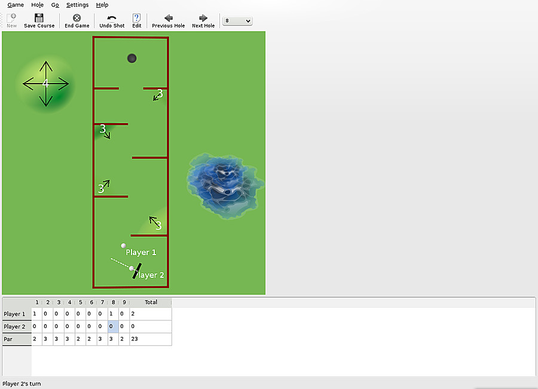Click Player 1's white ball

pyautogui.click(x=123, y=246)
